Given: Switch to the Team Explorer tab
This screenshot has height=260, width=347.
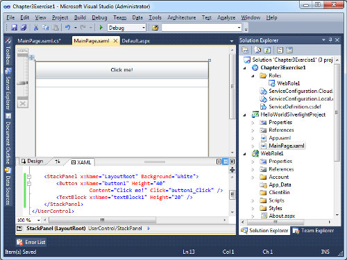Looking at the screenshot, I should (314, 230).
